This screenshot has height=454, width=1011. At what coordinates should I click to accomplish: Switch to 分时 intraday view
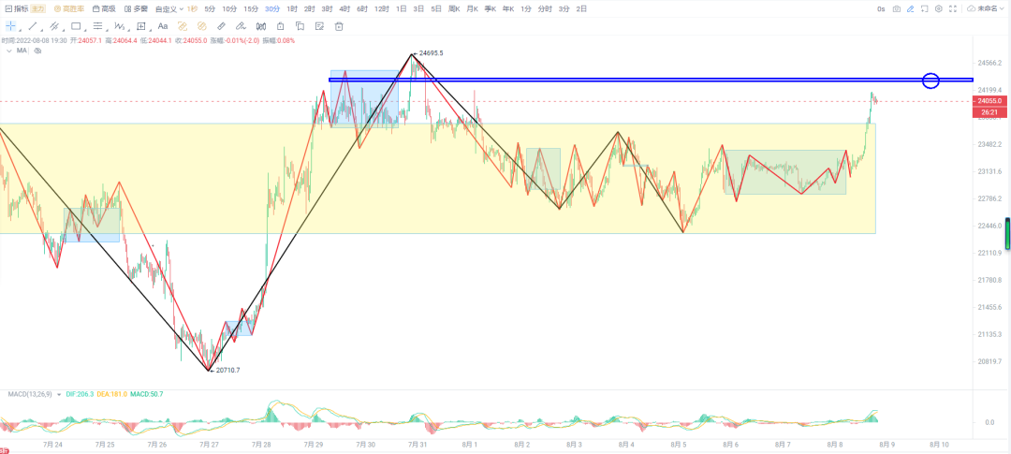(545, 9)
